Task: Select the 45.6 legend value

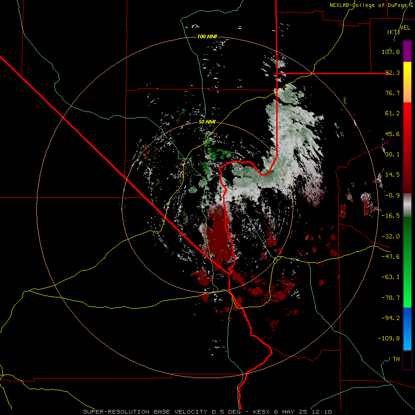Action: 392,134
